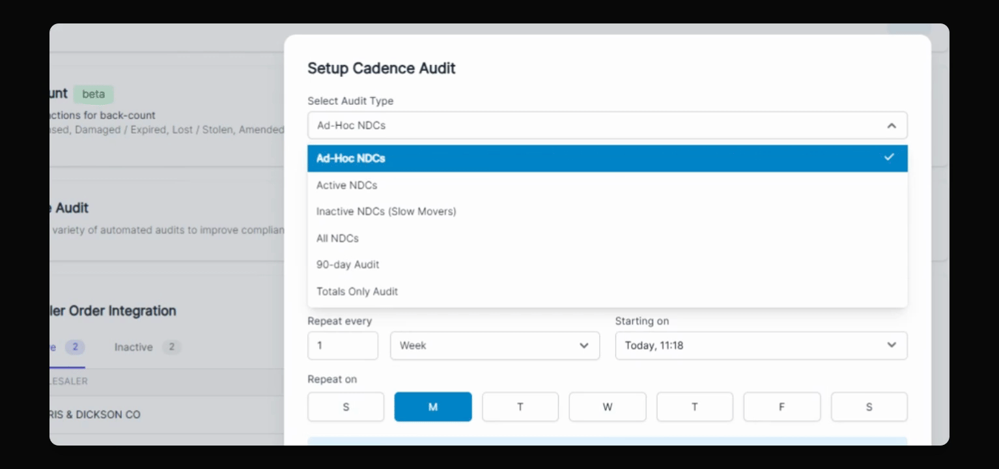Select Totals Only Audit option

[607, 291]
